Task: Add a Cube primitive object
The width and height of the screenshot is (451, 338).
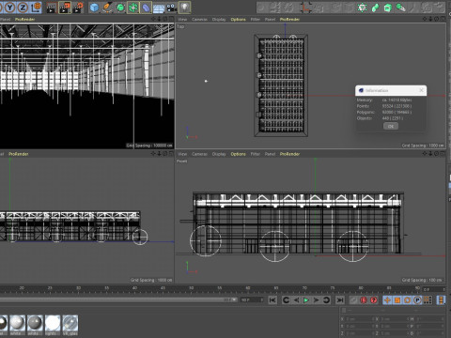Action: tap(94, 8)
